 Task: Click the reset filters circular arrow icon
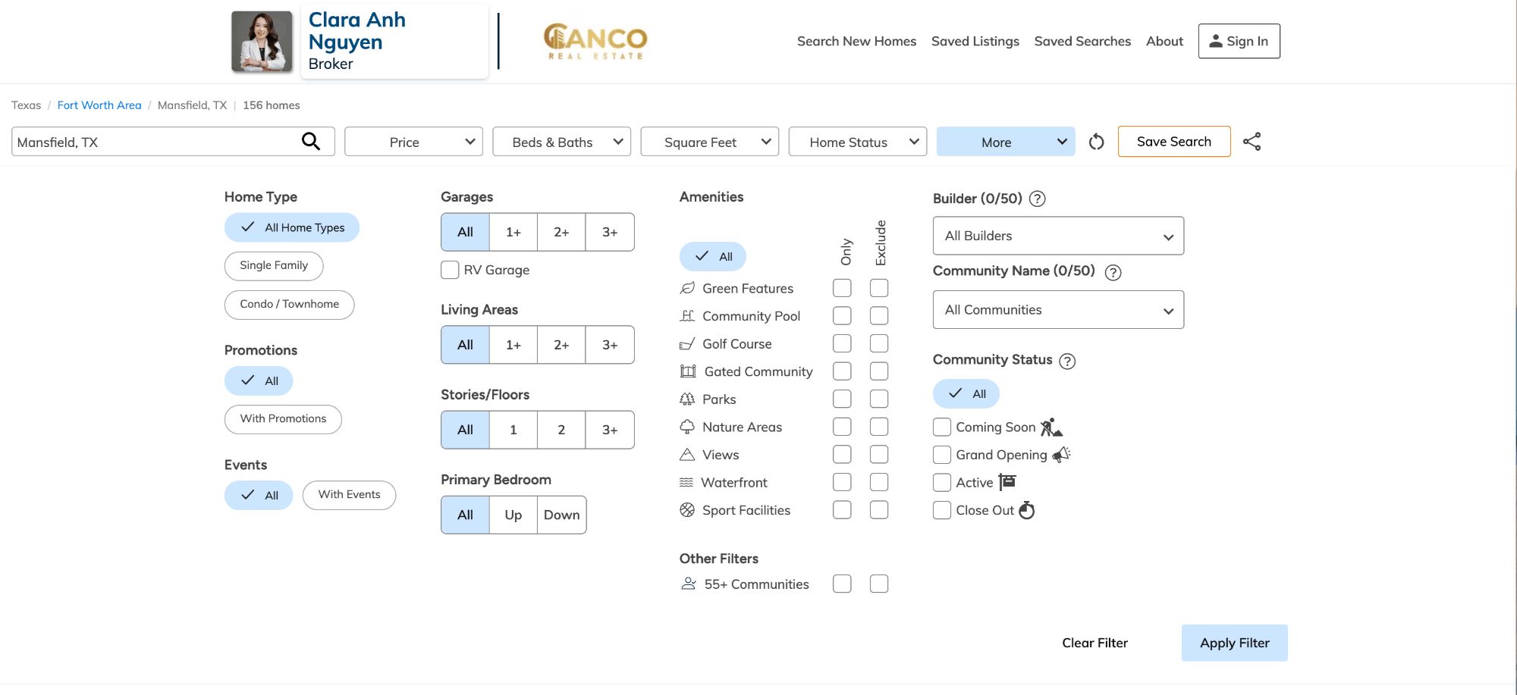[1096, 142]
